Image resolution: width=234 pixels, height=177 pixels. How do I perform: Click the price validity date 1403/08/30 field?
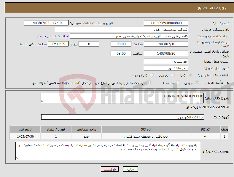[166, 53]
